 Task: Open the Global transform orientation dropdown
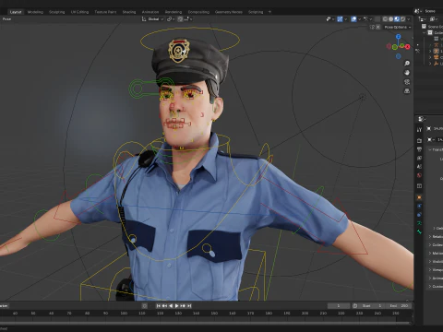pyautogui.click(x=152, y=19)
